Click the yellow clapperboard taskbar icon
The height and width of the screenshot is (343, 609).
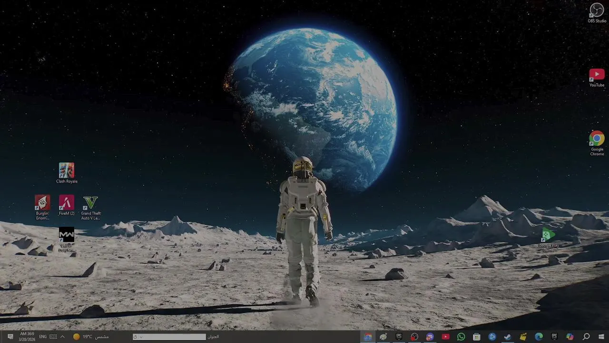(523, 337)
